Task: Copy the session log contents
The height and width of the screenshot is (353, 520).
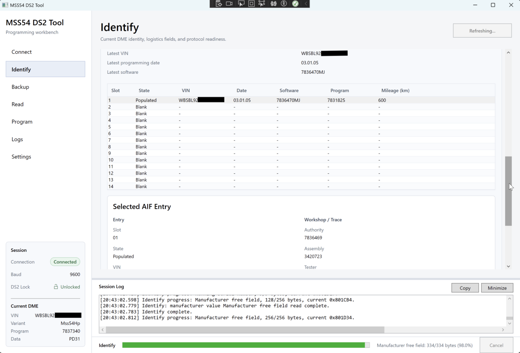Action: (465, 288)
